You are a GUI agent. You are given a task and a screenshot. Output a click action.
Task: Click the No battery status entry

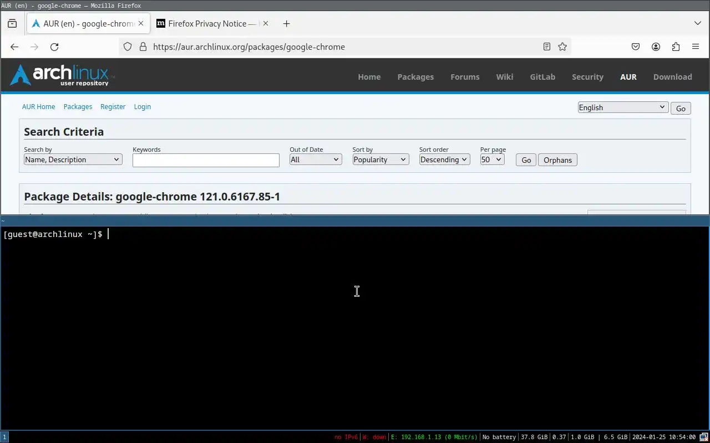pyautogui.click(x=499, y=437)
